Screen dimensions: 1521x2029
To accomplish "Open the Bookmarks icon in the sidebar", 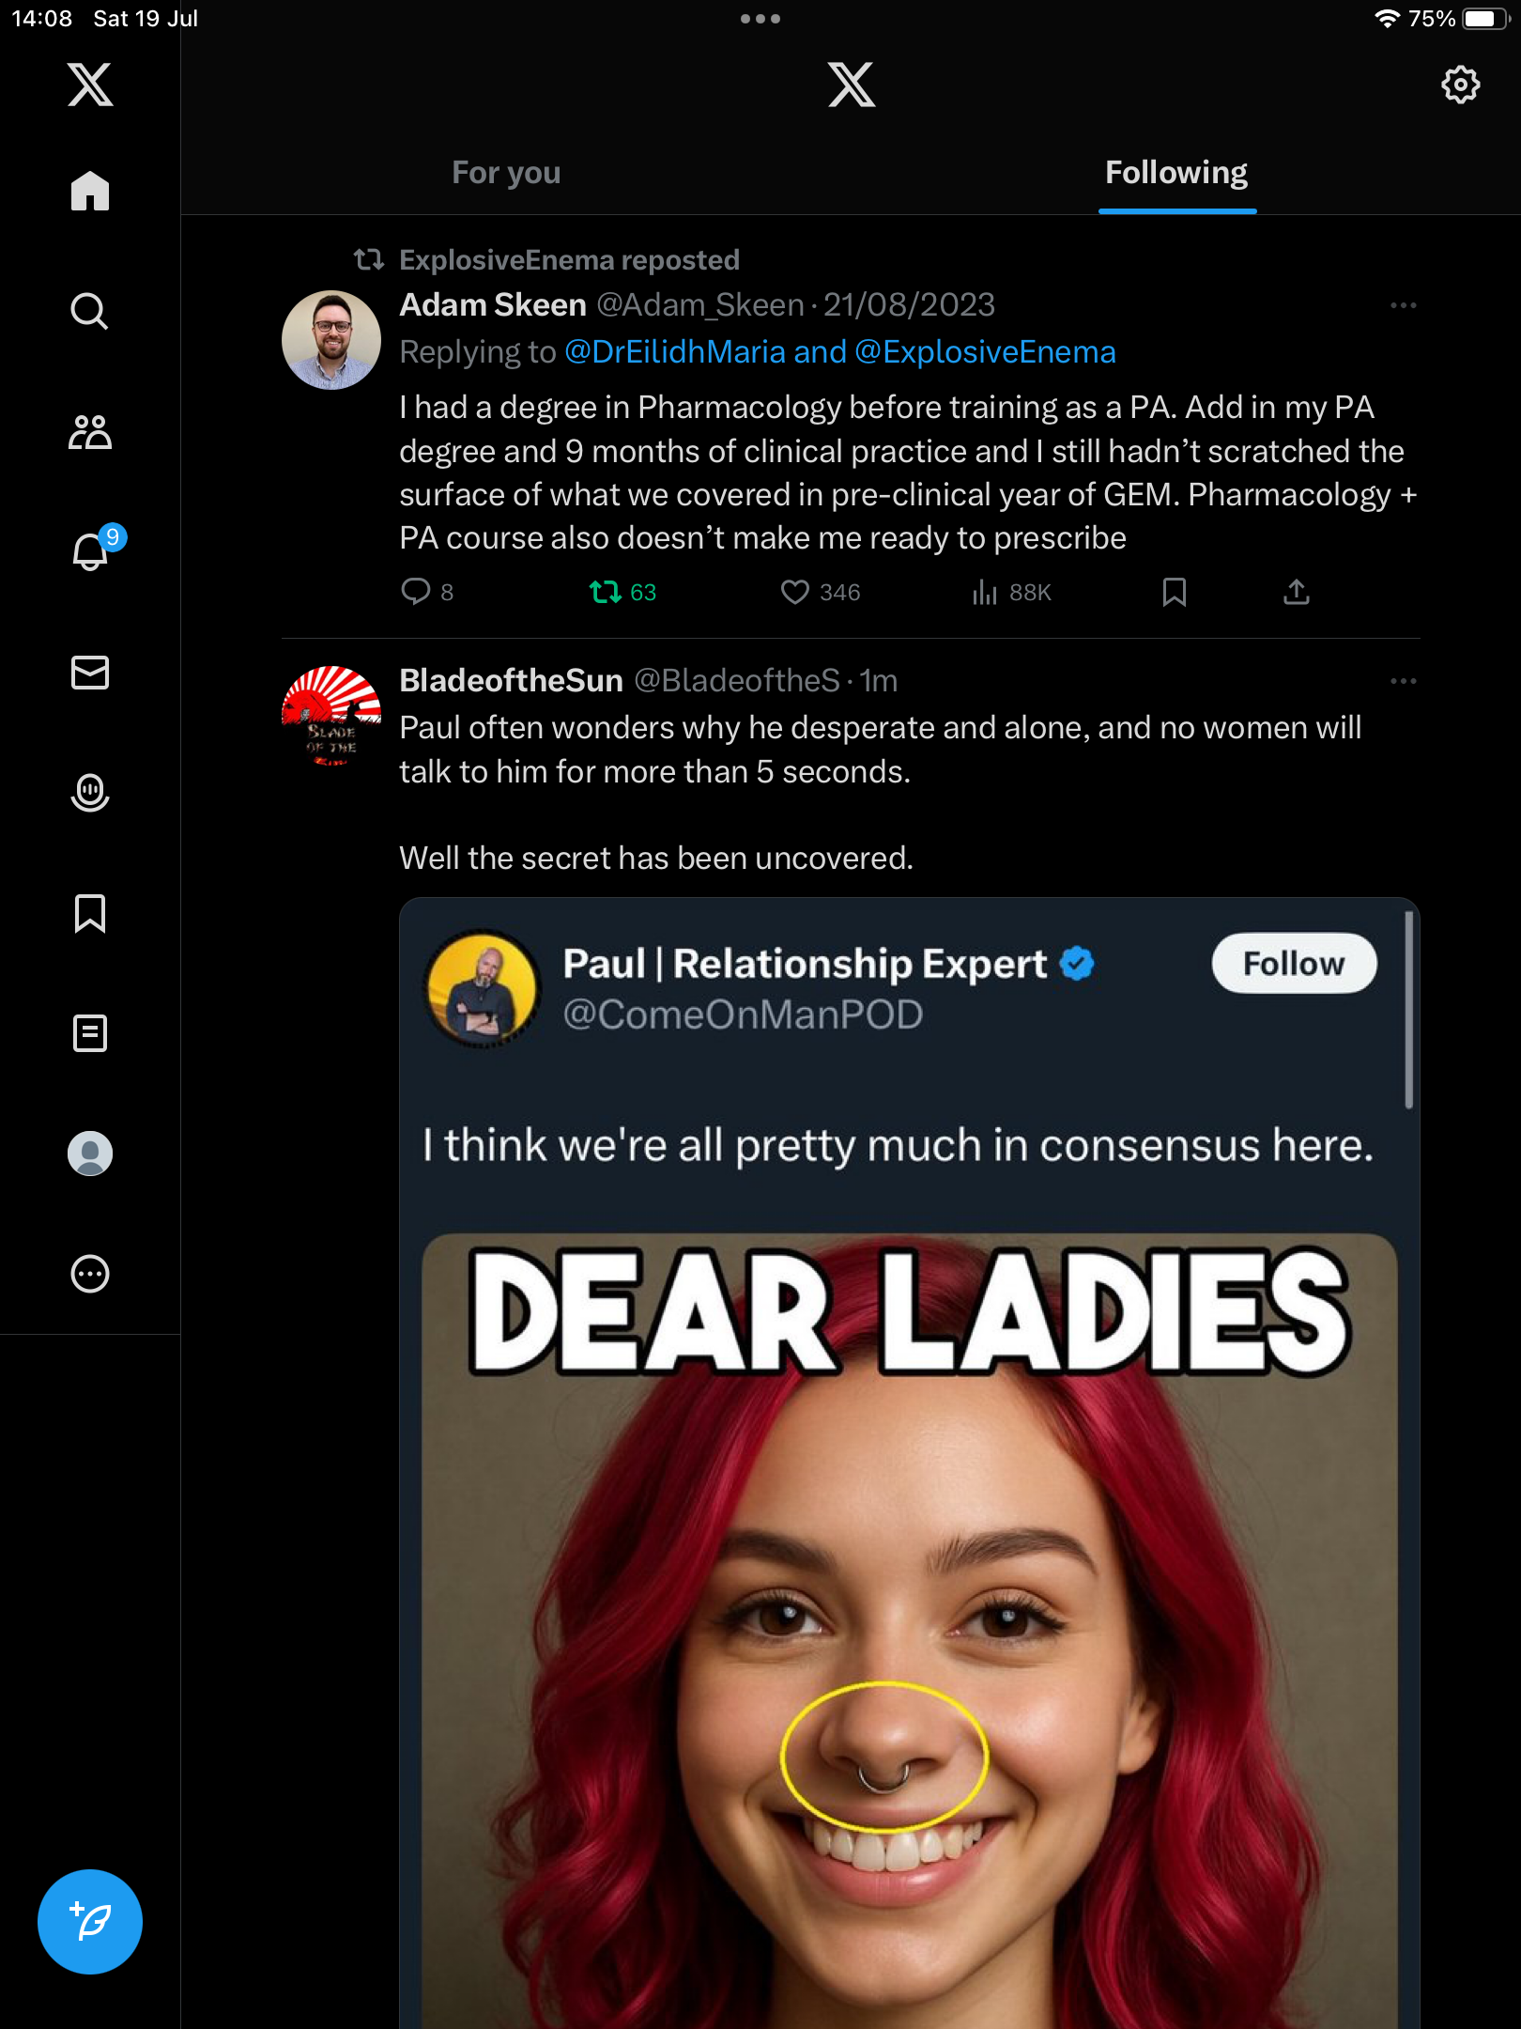I will pos(90,913).
